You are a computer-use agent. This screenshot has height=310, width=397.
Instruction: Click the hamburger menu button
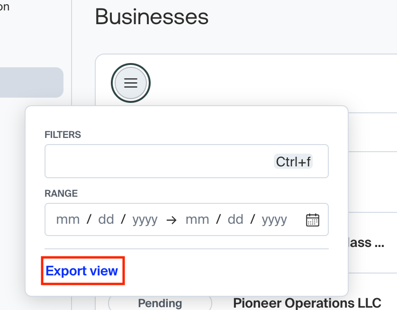point(130,83)
